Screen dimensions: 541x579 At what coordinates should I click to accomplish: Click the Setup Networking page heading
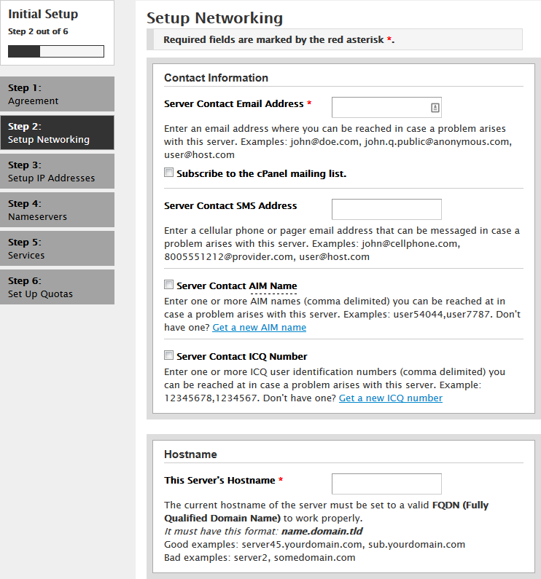tap(214, 18)
